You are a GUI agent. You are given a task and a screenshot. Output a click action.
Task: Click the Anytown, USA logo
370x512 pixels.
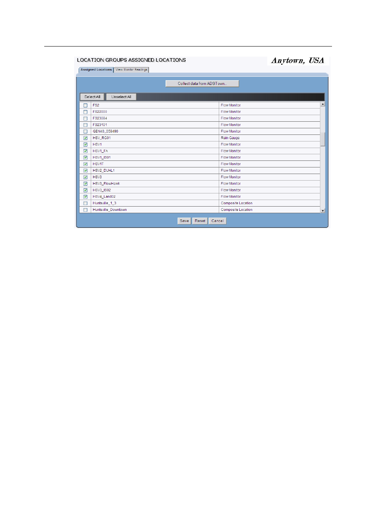(297, 60)
